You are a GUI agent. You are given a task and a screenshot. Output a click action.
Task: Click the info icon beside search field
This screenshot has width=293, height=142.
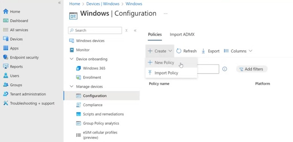coord(224,69)
